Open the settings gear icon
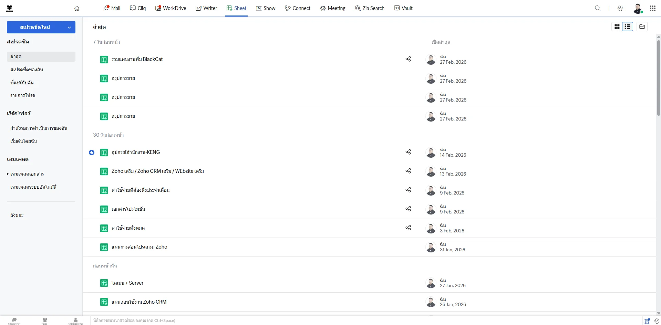661x325 pixels. tap(620, 8)
